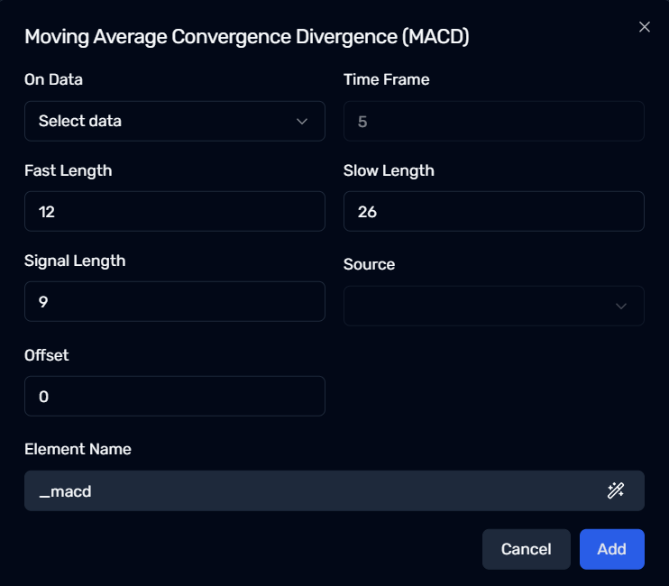This screenshot has height=586, width=669.
Task: Click the On Data label
Action: coord(53,79)
